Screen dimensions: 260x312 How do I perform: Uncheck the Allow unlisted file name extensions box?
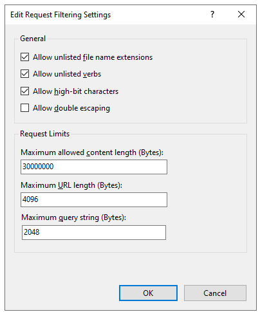pos(24,57)
